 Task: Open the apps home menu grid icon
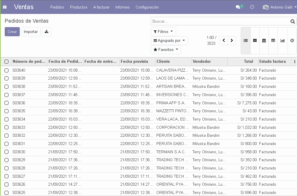(5, 7)
